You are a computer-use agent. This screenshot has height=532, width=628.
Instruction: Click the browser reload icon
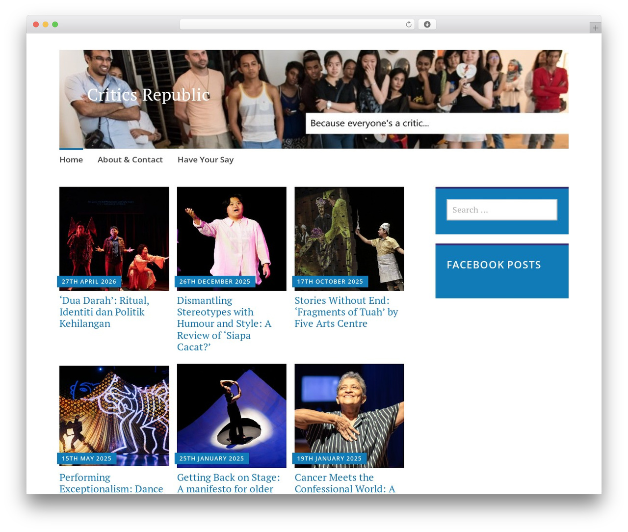coord(408,25)
